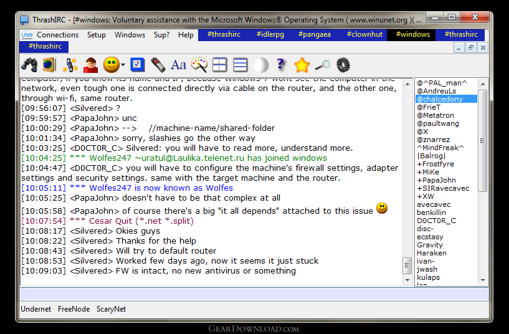Click the ThrashIRC title bar app icon
Image resolution: width=509 pixels, height=334 pixels.
24,20
